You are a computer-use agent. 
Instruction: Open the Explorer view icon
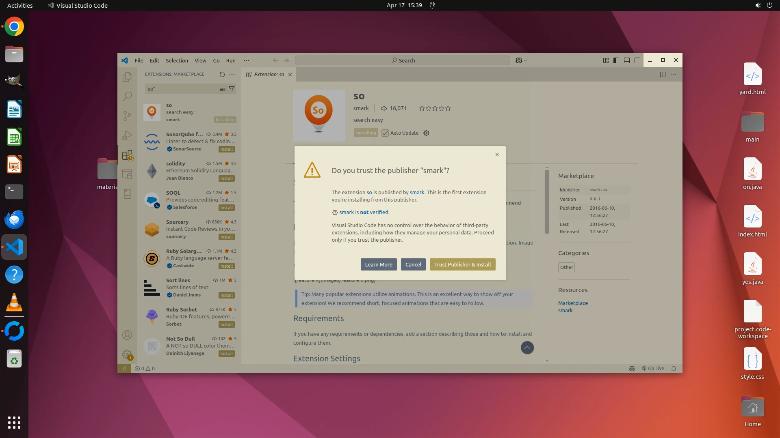[127, 77]
